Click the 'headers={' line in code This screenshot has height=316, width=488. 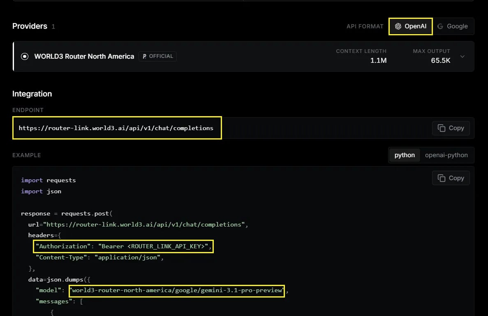coord(44,235)
